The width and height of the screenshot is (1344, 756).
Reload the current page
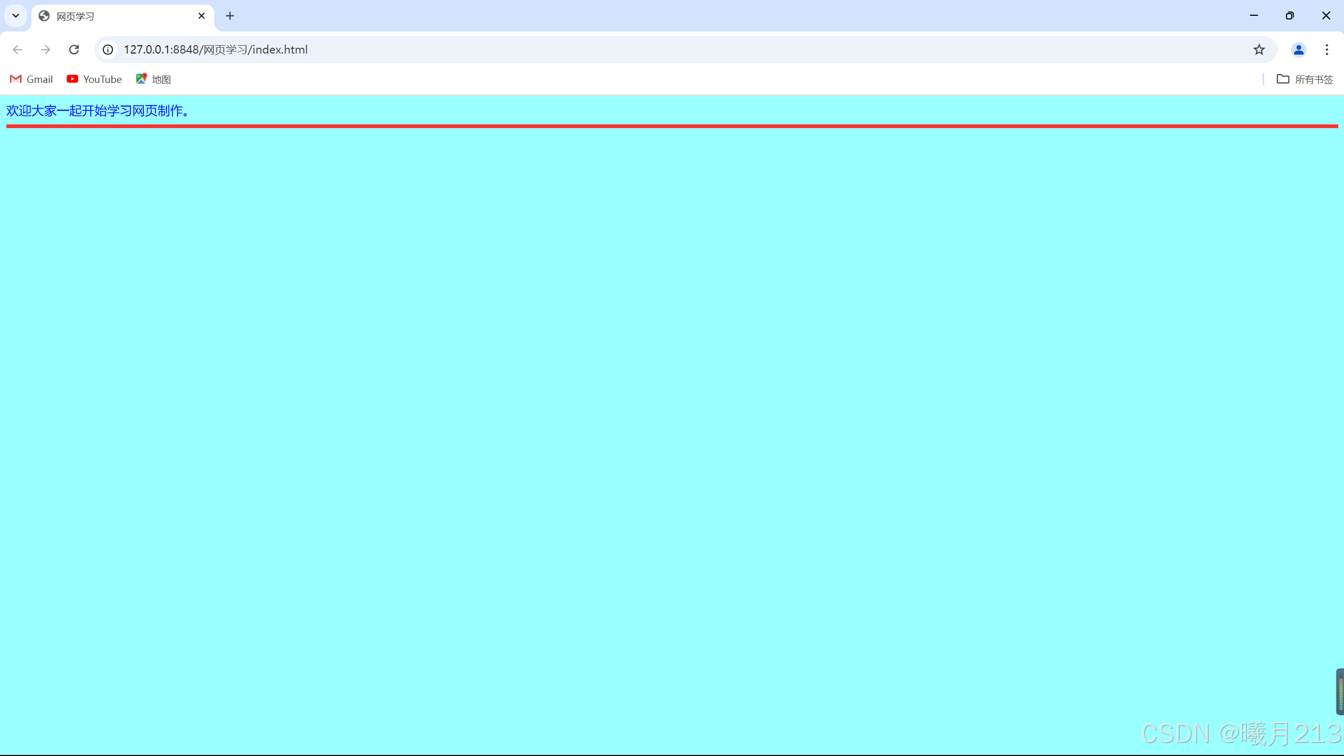[x=74, y=49]
